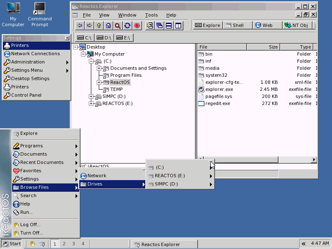Viewport: 332px width, 249px height.
Task: Tile windows using the split-pane toolbar icon
Action: point(179,25)
